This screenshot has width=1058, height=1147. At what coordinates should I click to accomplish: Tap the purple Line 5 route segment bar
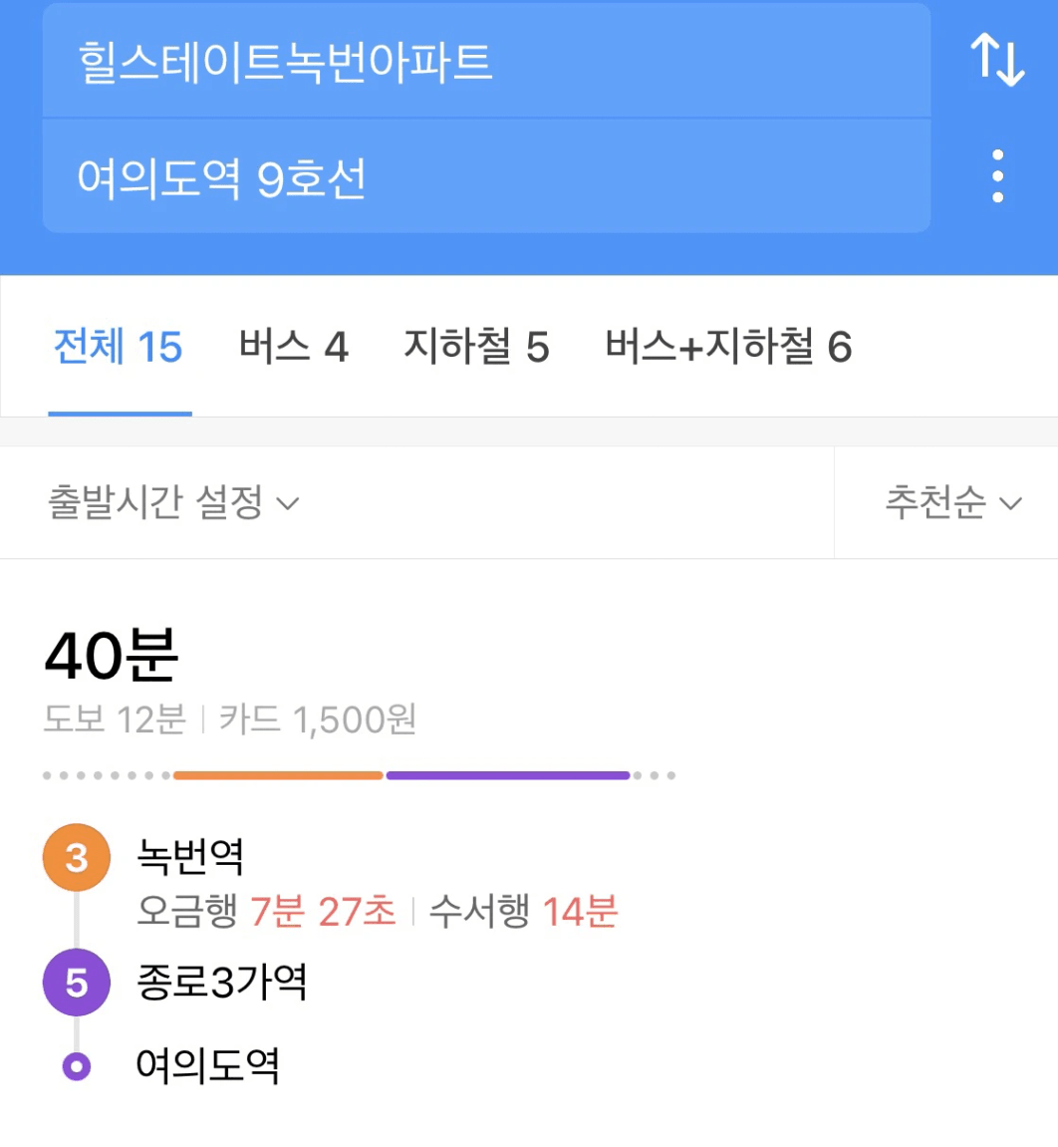click(508, 775)
